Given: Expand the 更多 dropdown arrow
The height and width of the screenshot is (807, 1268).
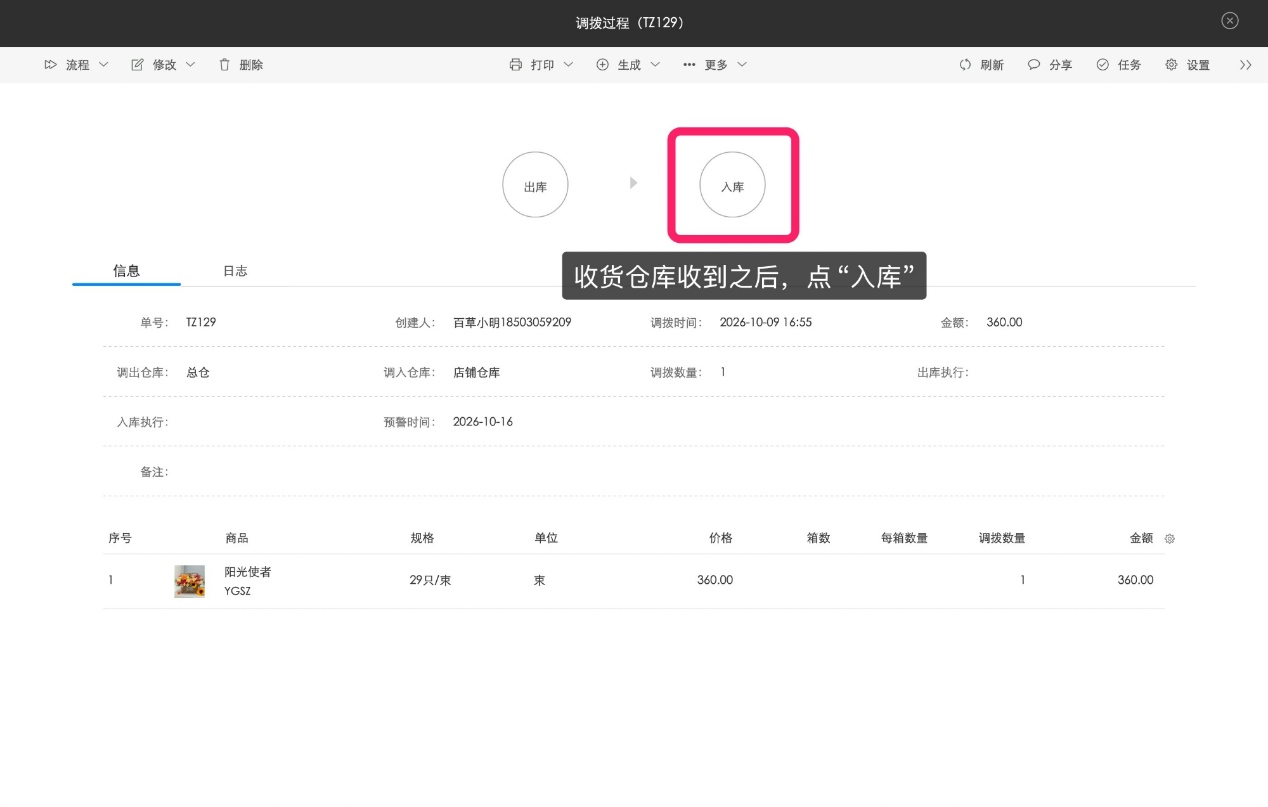Looking at the screenshot, I should click(x=742, y=65).
